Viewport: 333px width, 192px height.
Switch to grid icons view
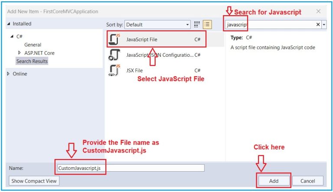pos(197,25)
